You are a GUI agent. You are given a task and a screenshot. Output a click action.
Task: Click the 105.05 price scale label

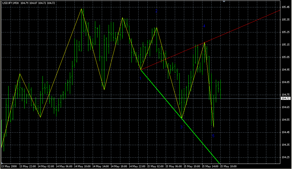(285, 57)
